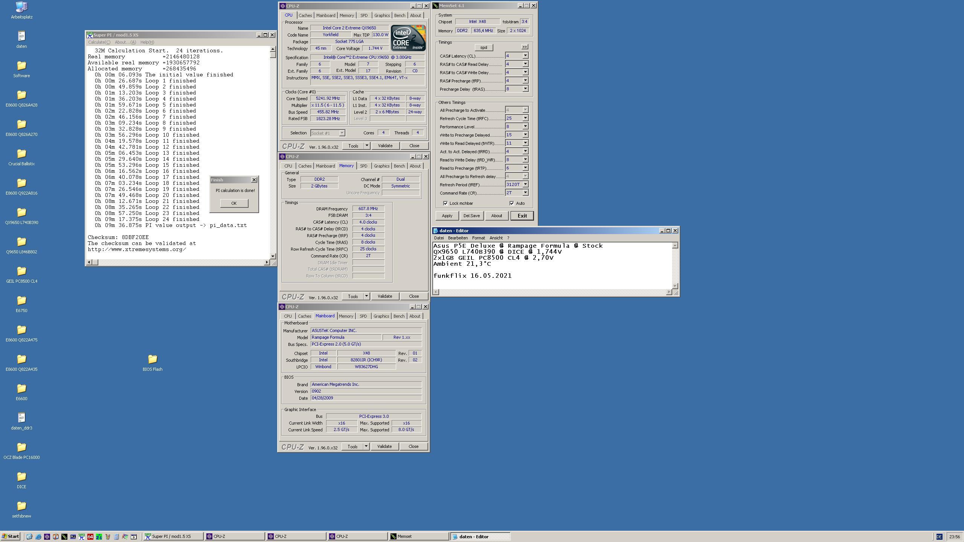
Task: Click Super PI horizontal scrollbar left arrow
Action: tap(89, 262)
